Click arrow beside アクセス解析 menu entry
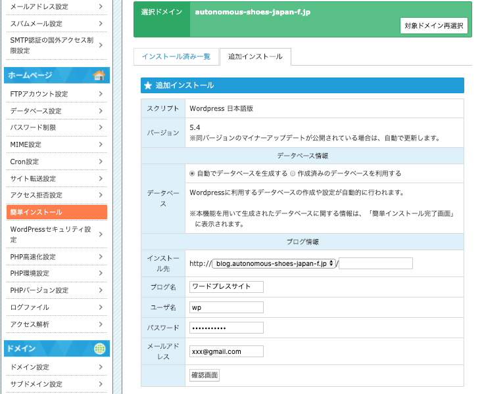 (101, 324)
